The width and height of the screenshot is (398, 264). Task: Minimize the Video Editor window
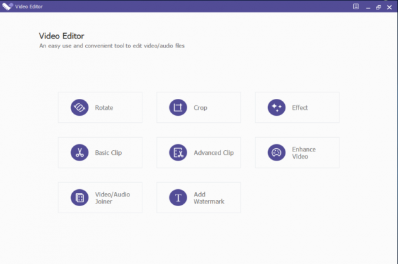point(368,8)
